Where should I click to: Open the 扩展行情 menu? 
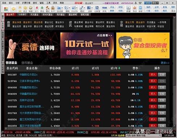click(x=26, y=3)
